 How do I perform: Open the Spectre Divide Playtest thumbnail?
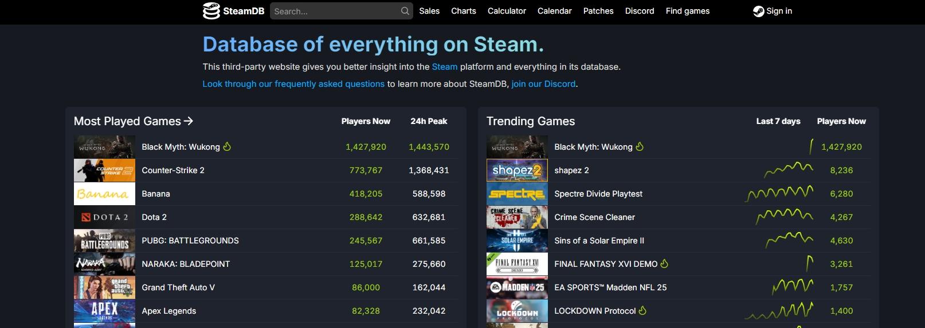pyautogui.click(x=517, y=194)
